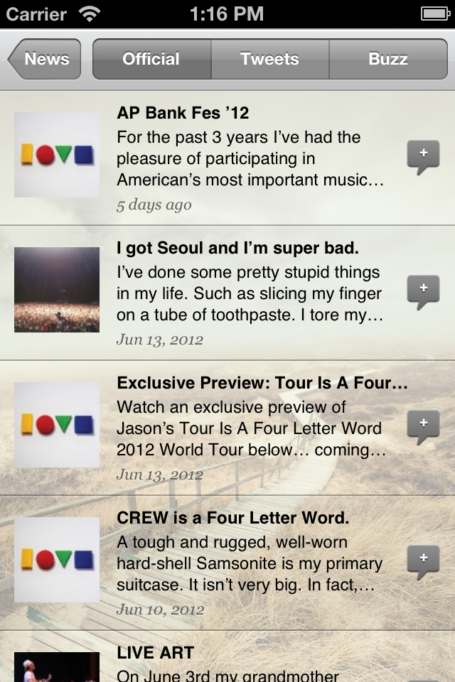This screenshot has height=682, width=455.
Task: Tap comment icon for Exclusive Preview post
Action: click(x=423, y=427)
